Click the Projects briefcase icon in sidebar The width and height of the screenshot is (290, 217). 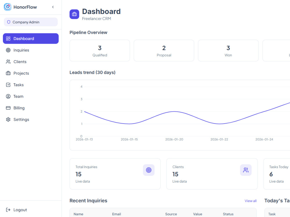tap(8, 73)
